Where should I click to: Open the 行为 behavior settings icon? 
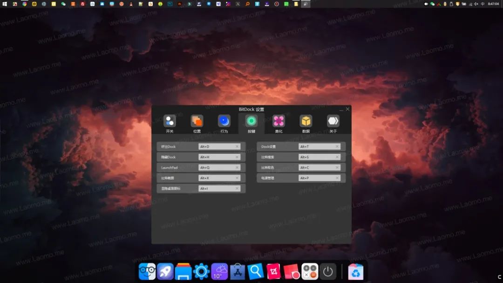click(224, 120)
